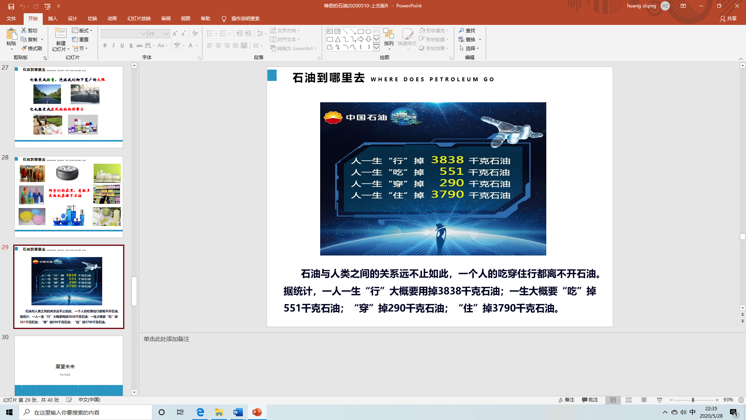Toggle Align Left paragraph alignment
This screenshot has height=420, width=746.
(209, 45)
